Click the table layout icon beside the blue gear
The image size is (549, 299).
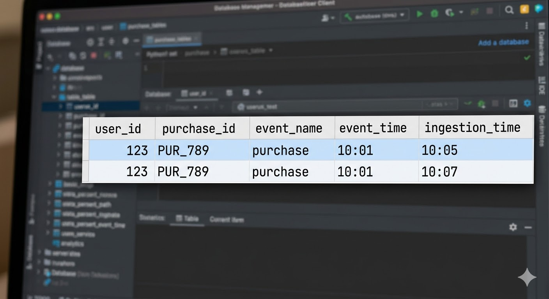(x=513, y=104)
